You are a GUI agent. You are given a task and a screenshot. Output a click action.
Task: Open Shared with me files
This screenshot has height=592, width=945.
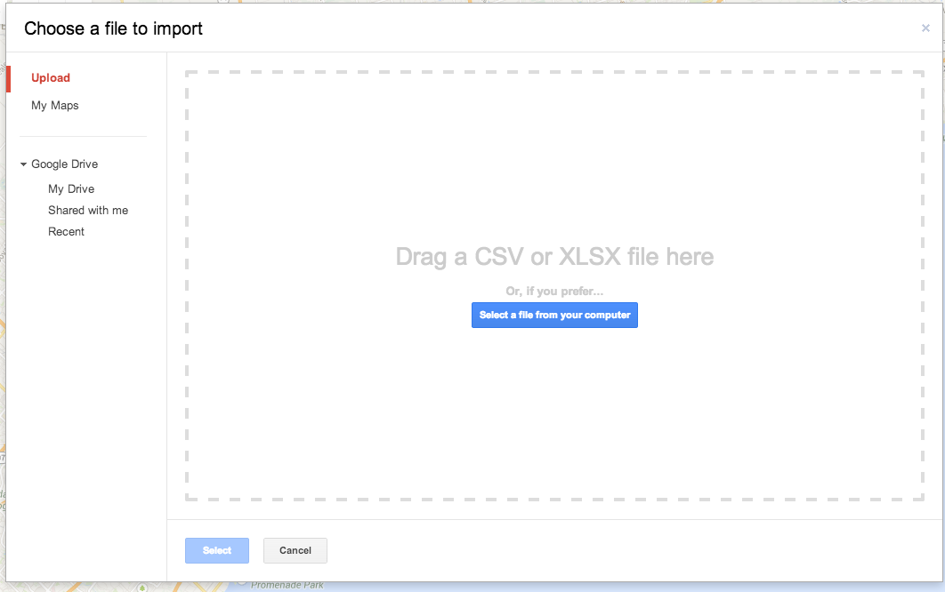pyautogui.click(x=88, y=211)
